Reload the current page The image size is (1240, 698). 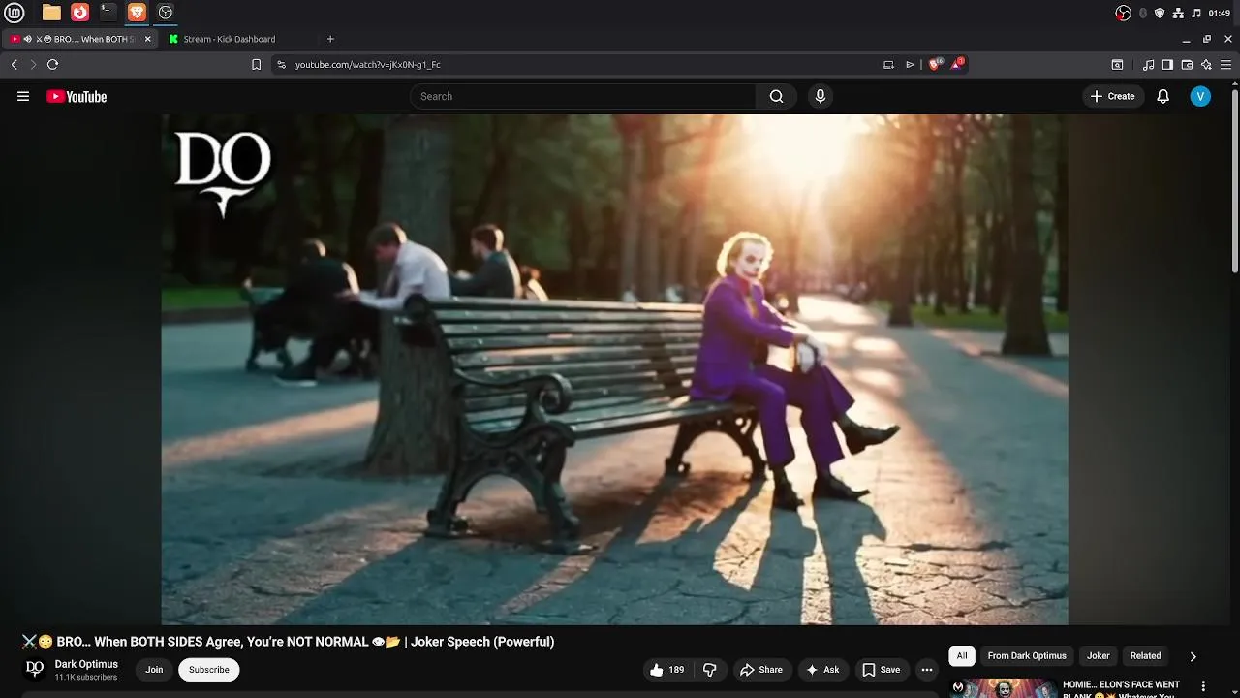[52, 64]
